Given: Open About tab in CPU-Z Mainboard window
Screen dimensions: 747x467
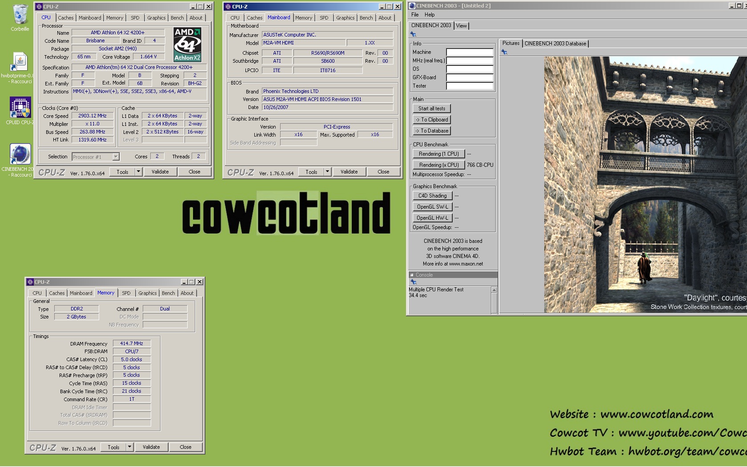Looking at the screenshot, I should 385,18.
